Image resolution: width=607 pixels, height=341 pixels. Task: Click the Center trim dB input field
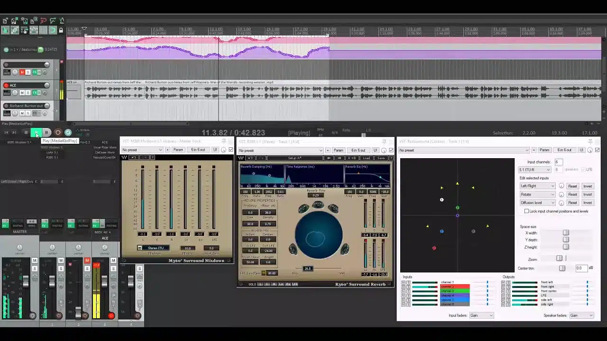coord(581,268)
